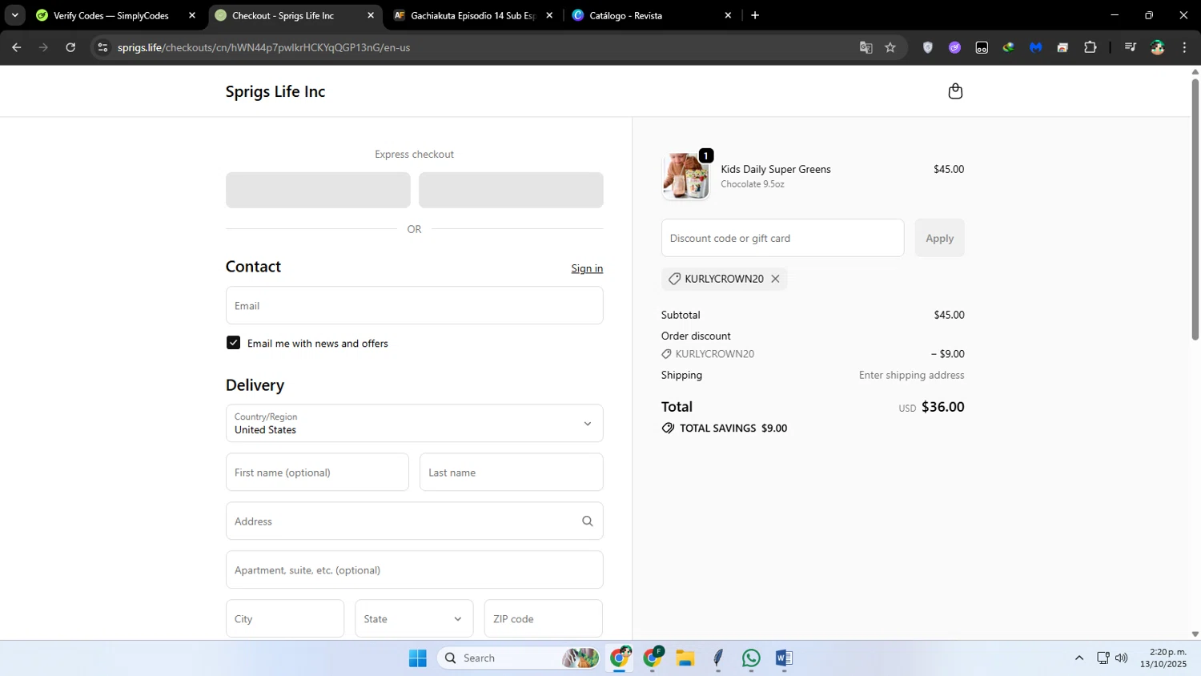
Task: Click the right express checkout button
Action: pyautogui.click(x=511, y=190)
